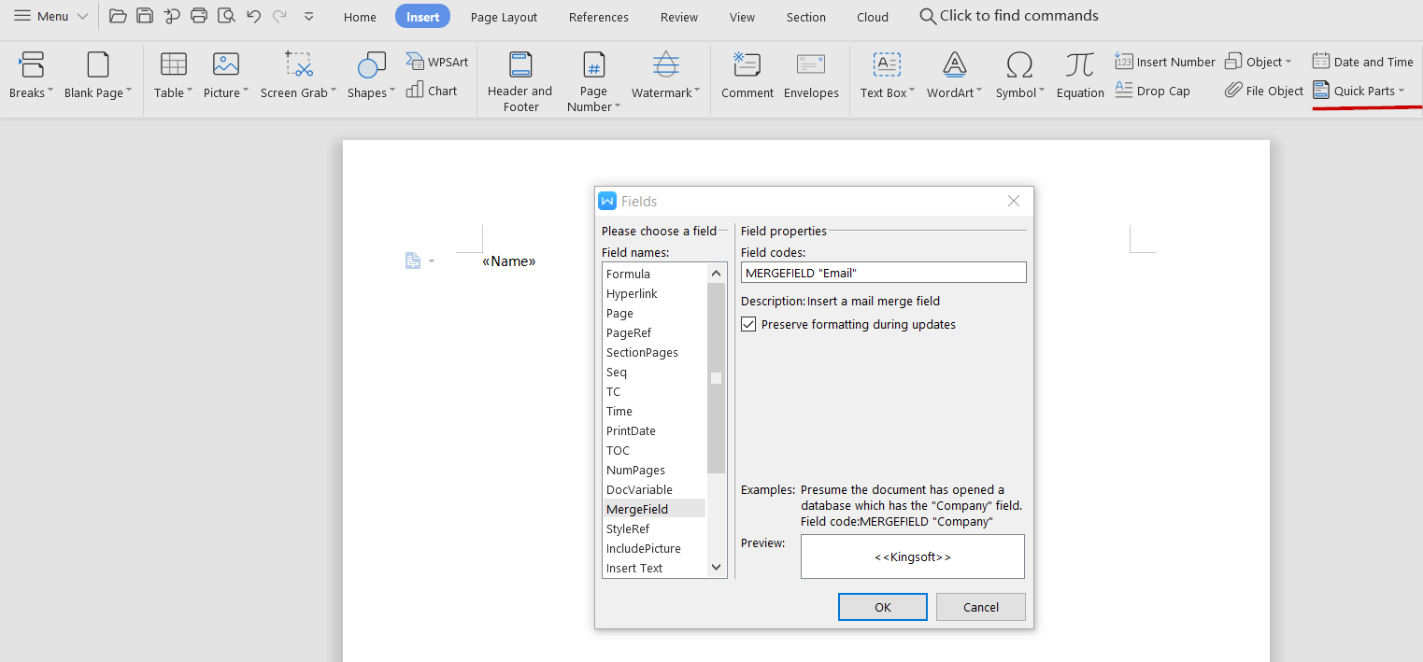
Task: Open the Shapes dropdown arrow
Action: coord(392,92)
